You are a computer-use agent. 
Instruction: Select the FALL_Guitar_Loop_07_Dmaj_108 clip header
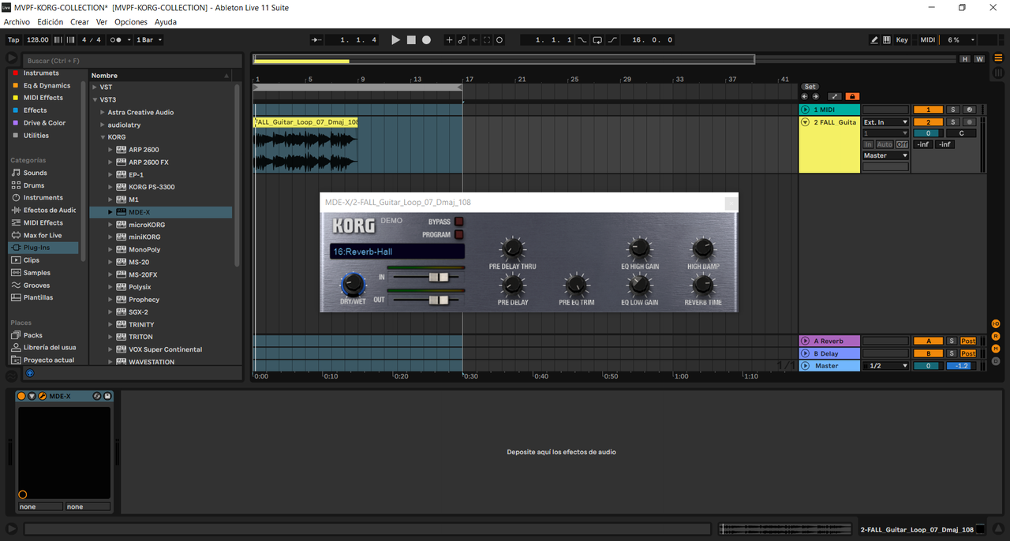306,122
